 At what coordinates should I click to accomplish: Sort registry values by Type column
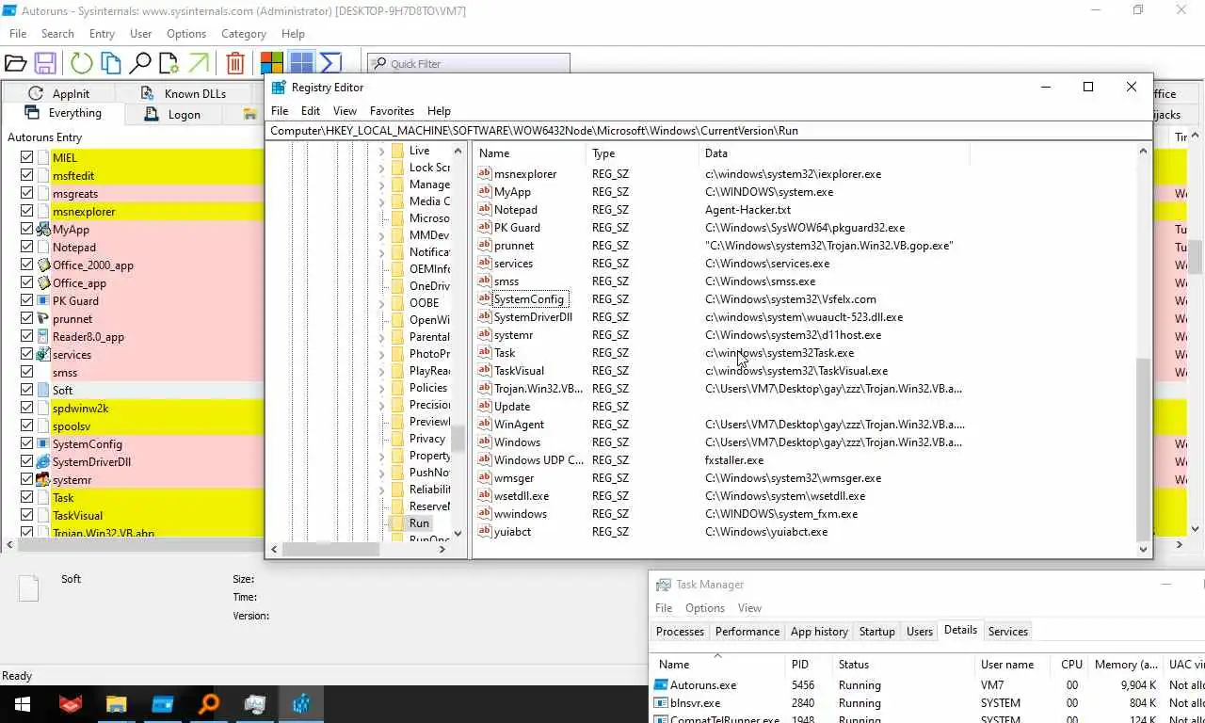[x=642, y=153]
